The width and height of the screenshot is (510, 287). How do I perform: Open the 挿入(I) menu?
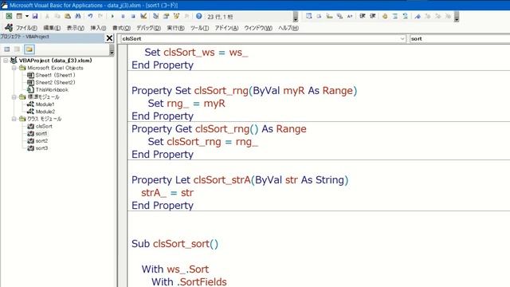[98, 28]
